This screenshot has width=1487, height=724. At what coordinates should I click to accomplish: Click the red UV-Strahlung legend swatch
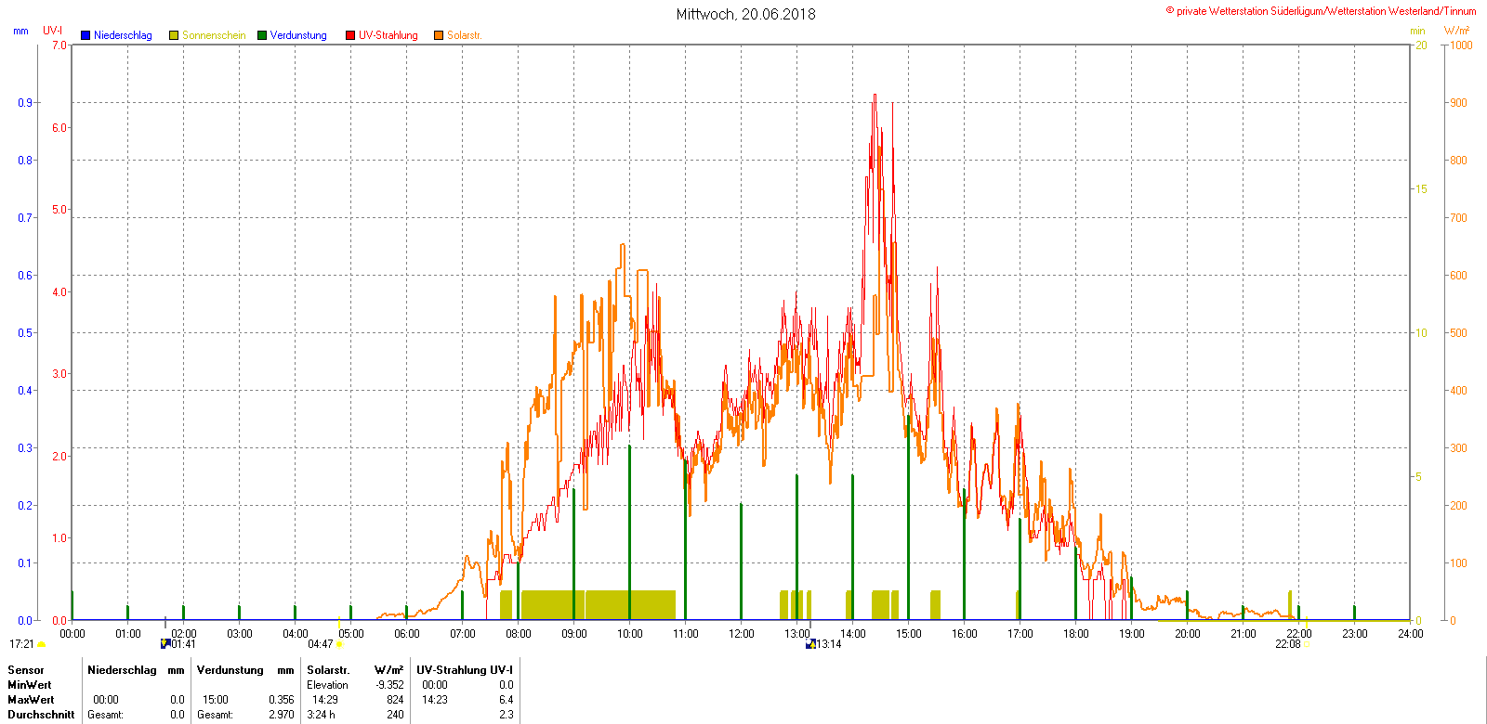(x=350, y=35)
